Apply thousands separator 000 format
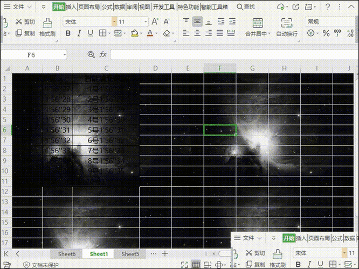 pyautogui.click(x=337, y=33)
